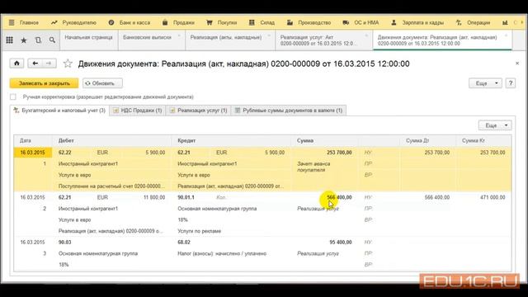The height and width of the screenshot is (297, 528).
Task: Open history clipboard icon
Action: (38, 40)
